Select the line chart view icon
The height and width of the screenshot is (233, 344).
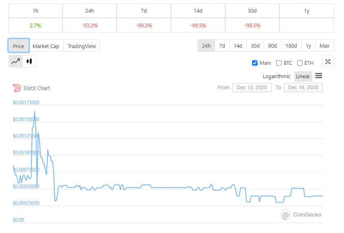[16, 62]
